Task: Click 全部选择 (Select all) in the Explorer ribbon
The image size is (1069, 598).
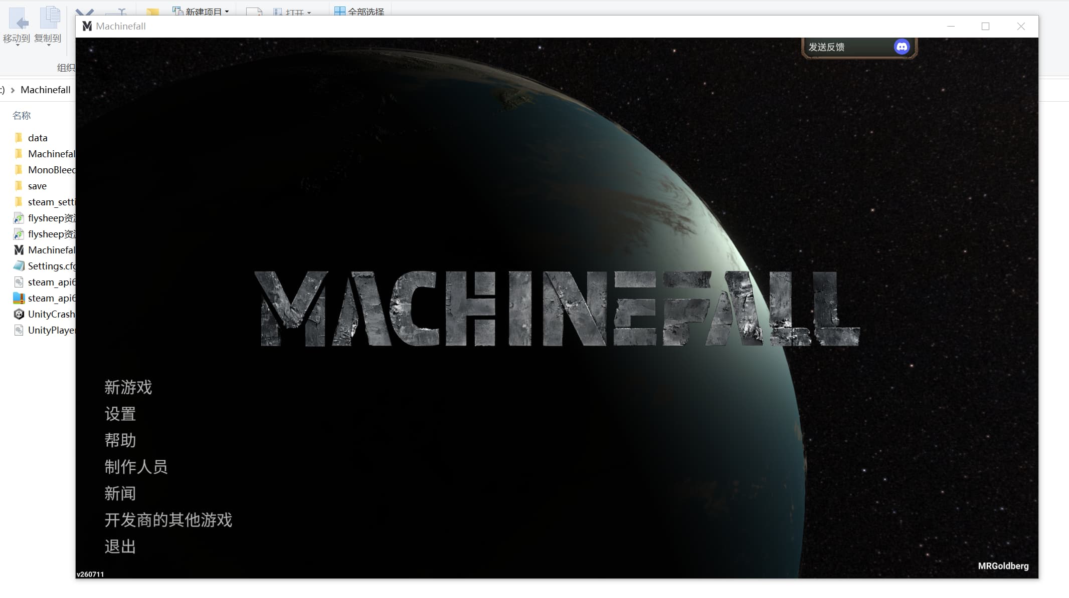Action: pos(360,11)
